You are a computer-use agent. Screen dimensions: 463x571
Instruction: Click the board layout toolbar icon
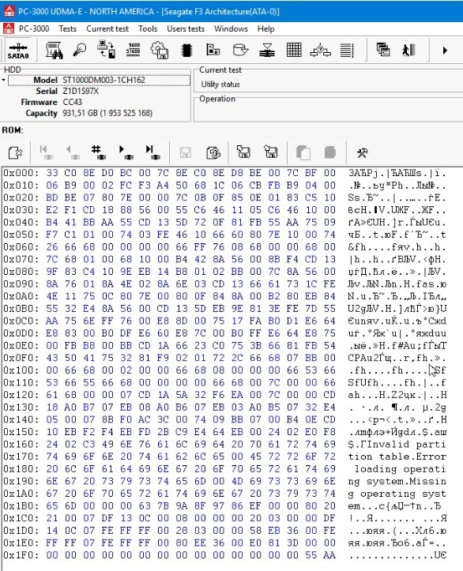point(213,49)
